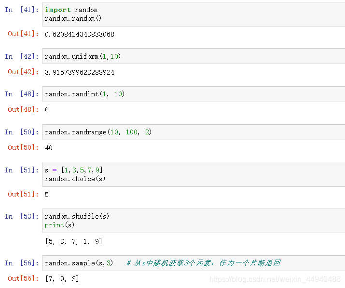Click the Out[42] prompt label
Screen dimensions: 345x288
23,72
